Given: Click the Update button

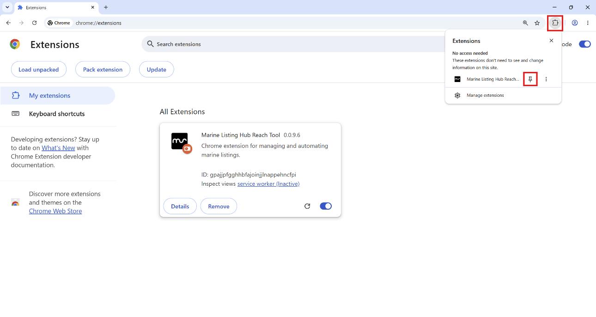Looking at the screenshot, I should (157, 70).
